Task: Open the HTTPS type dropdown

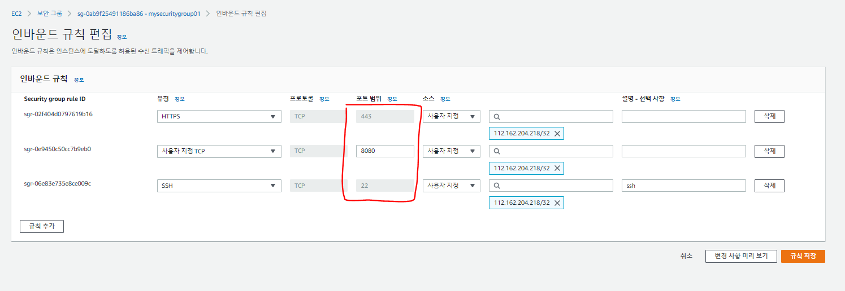Action: pos(219,117)
